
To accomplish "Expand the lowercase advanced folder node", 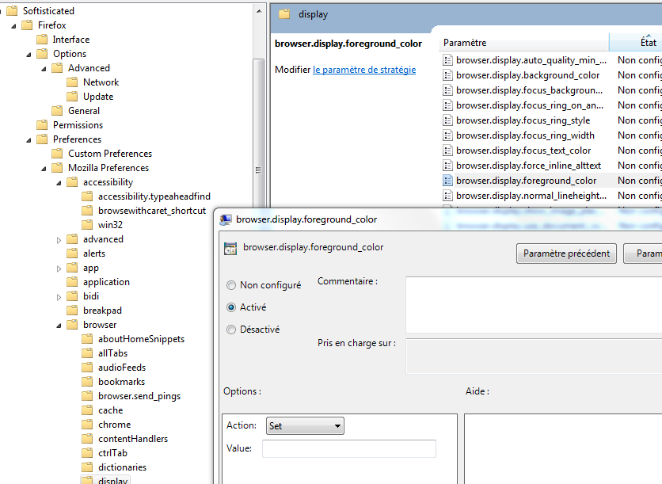I will click(59, 240).
